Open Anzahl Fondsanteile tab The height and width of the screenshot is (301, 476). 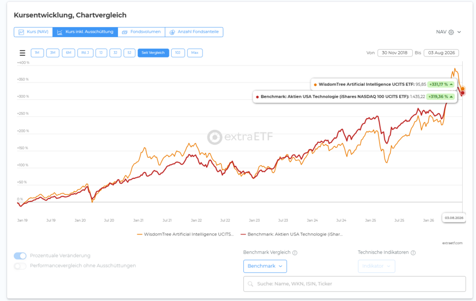click(x=194, y=32)
